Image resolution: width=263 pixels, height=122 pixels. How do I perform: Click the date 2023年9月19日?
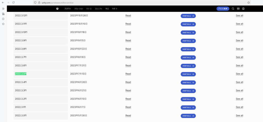tap(78, 32)
